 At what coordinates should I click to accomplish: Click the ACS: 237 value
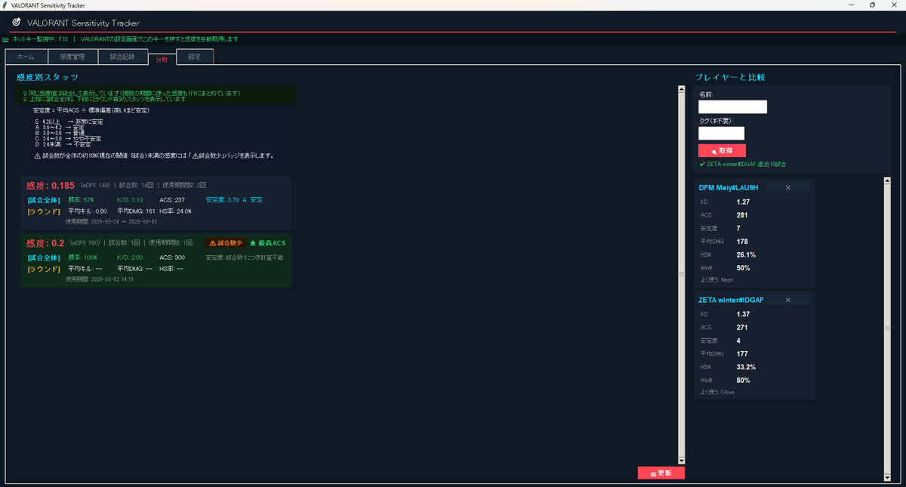[172, 200]
